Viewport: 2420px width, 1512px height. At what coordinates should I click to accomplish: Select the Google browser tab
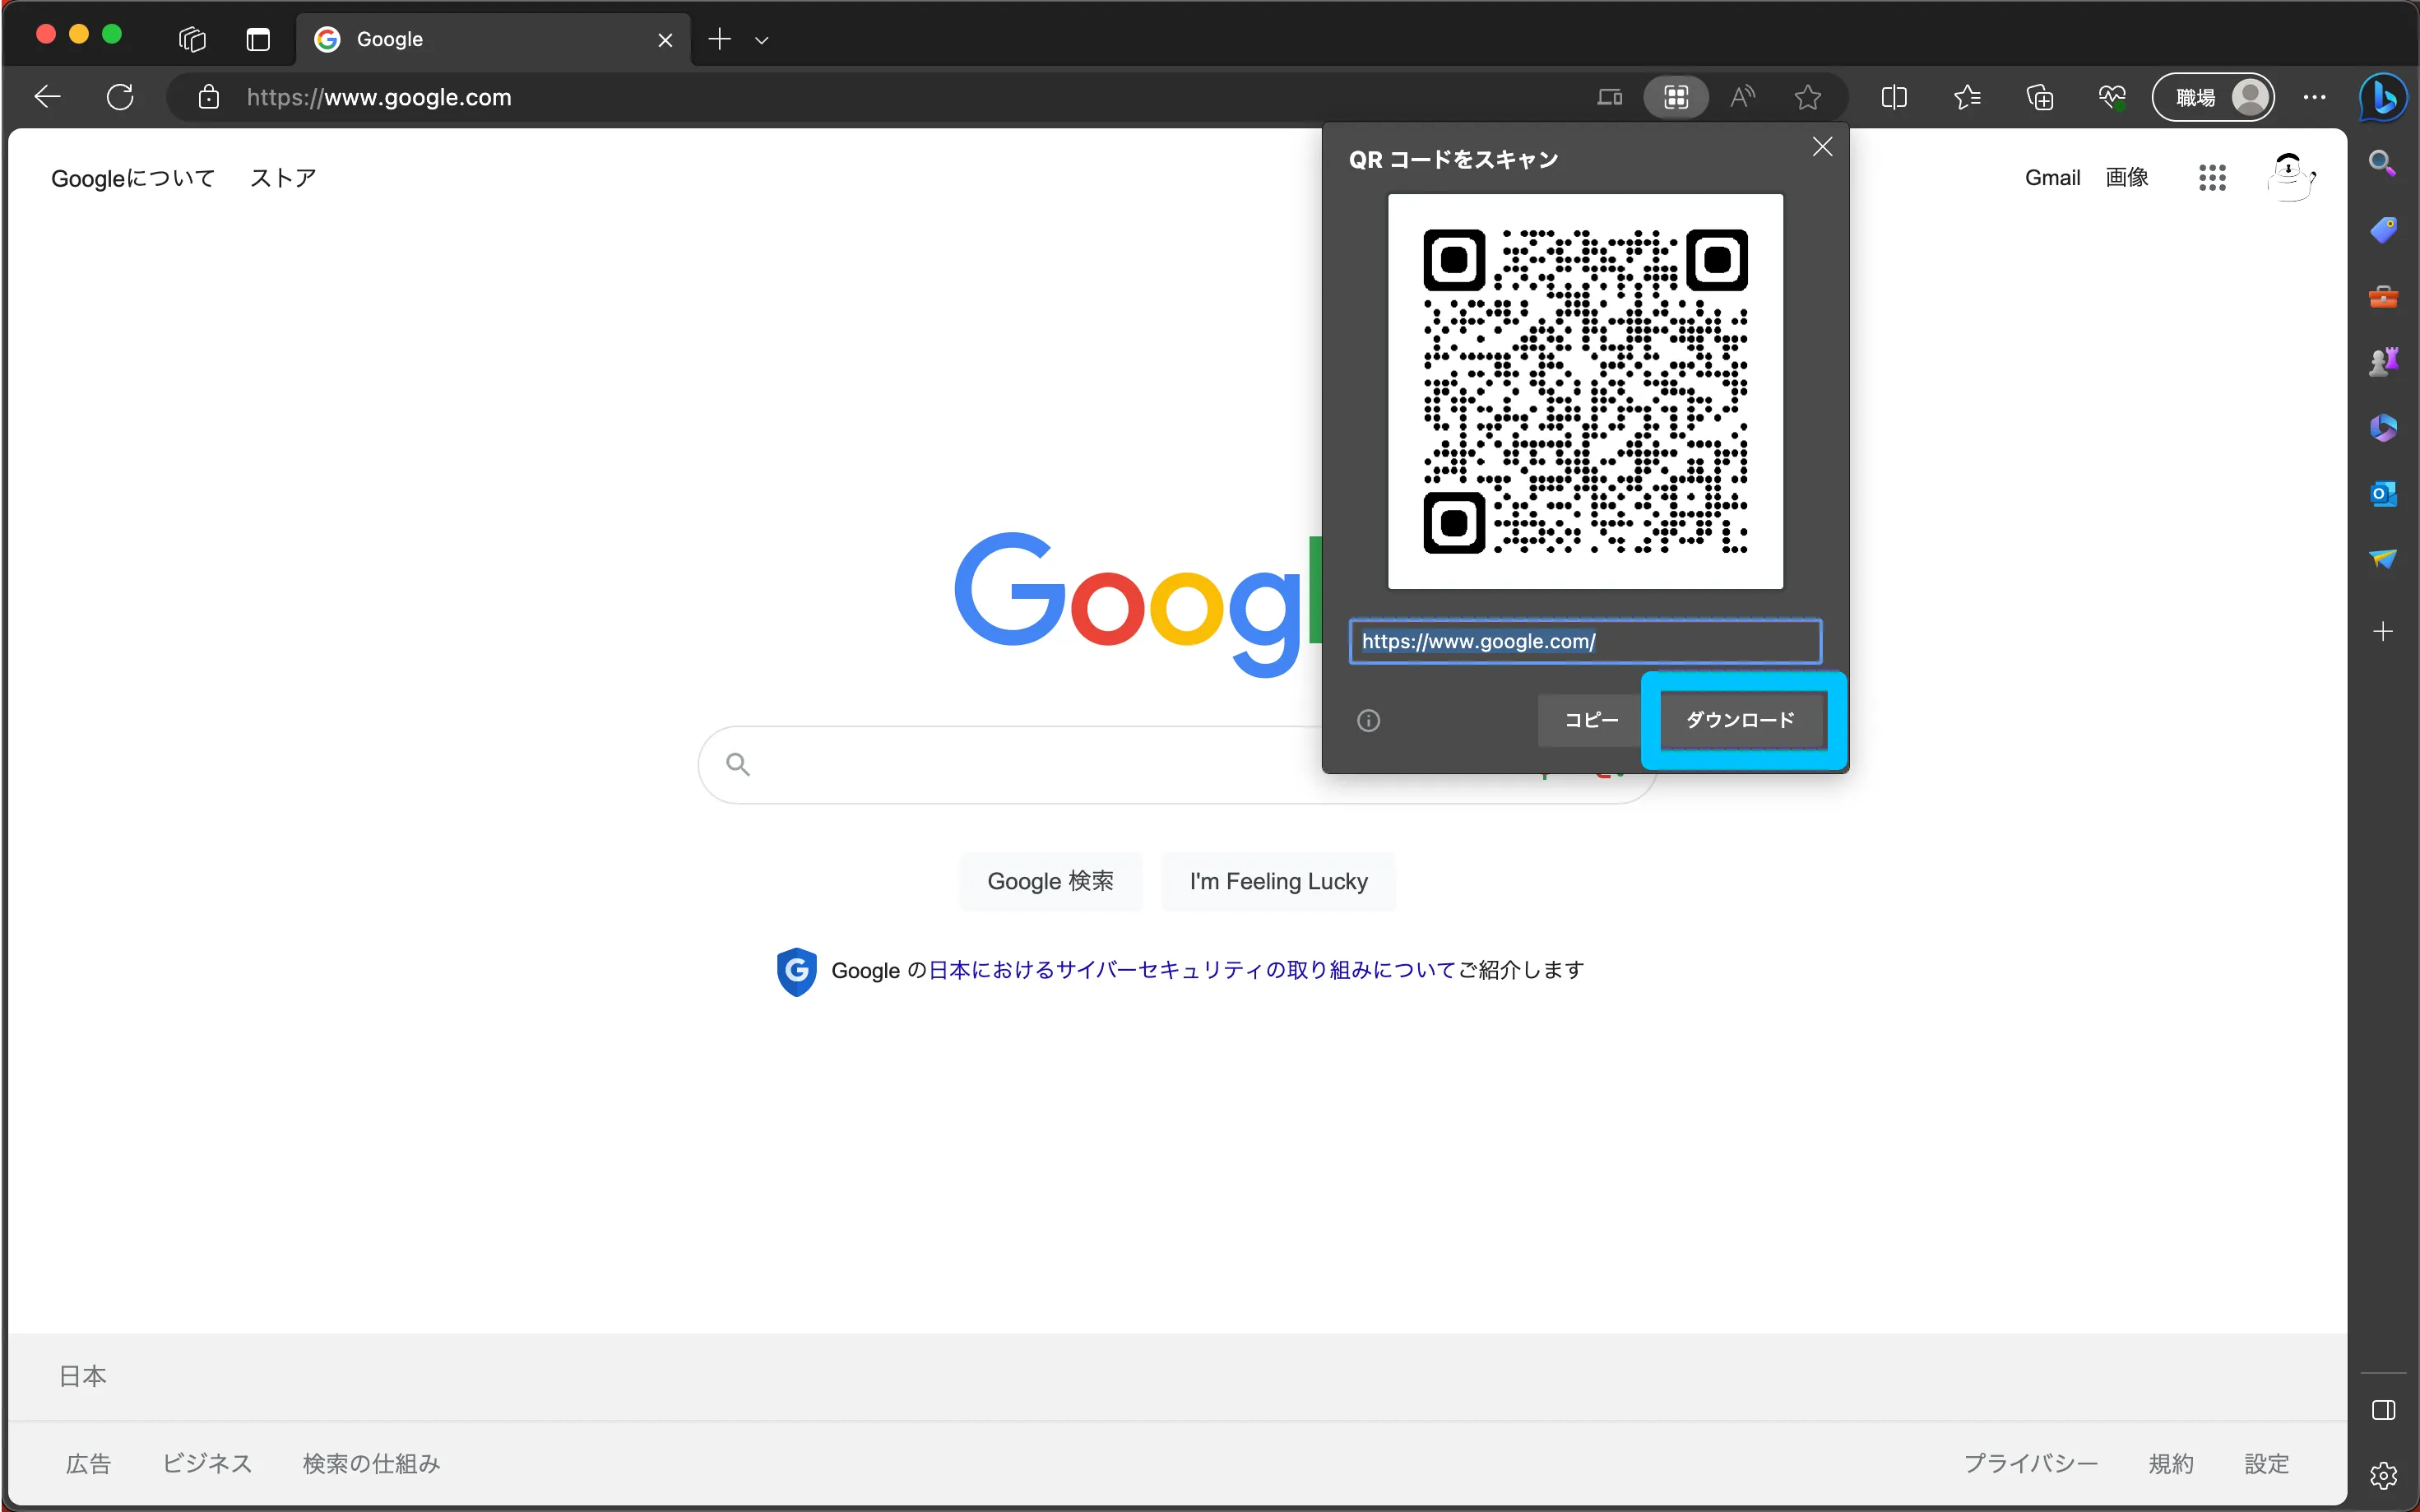pos(493,39)
